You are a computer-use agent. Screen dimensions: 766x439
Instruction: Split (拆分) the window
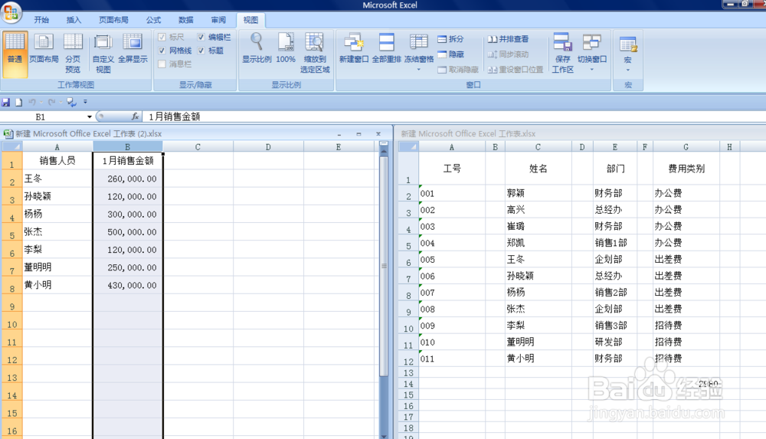pyautogui.click(x=450, y=39)
